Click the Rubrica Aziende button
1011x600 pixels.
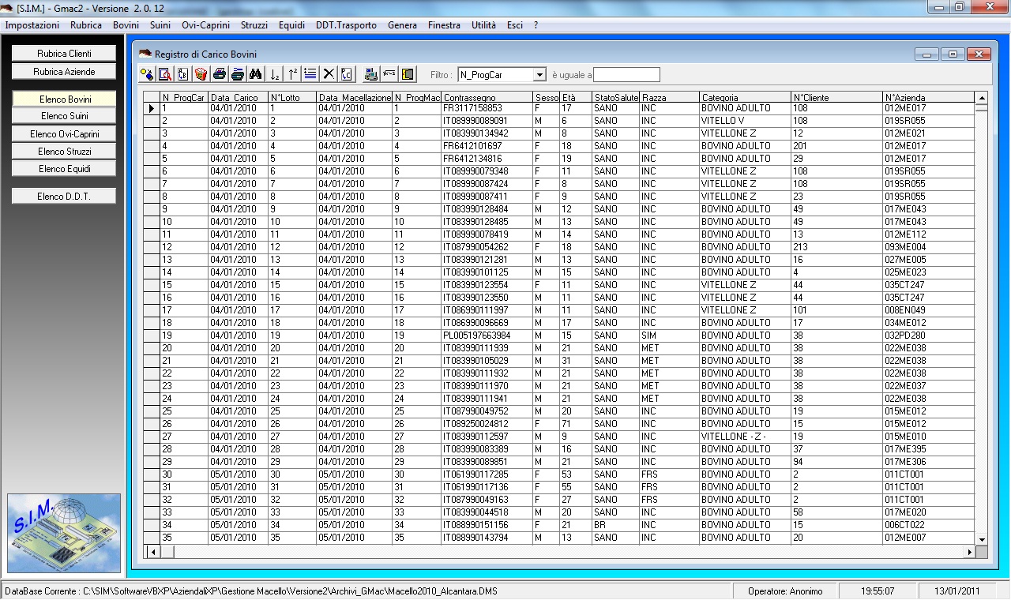[x=64, y=72]
